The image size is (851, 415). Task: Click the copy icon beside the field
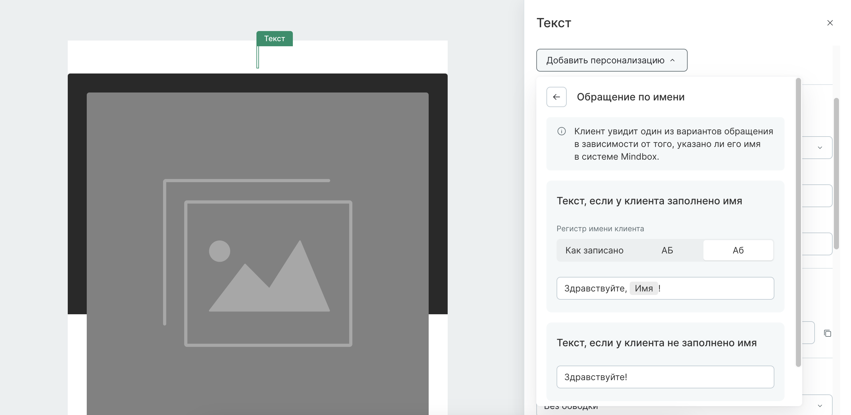click(x=827, y=333)
